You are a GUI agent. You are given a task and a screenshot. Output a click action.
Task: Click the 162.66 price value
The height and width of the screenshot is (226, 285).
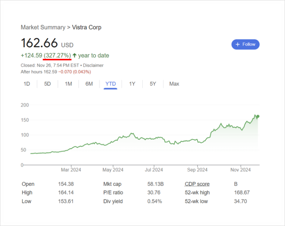point(39,43)
